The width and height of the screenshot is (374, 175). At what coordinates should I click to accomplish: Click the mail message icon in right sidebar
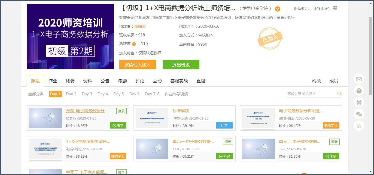click(x=359, y=79)
